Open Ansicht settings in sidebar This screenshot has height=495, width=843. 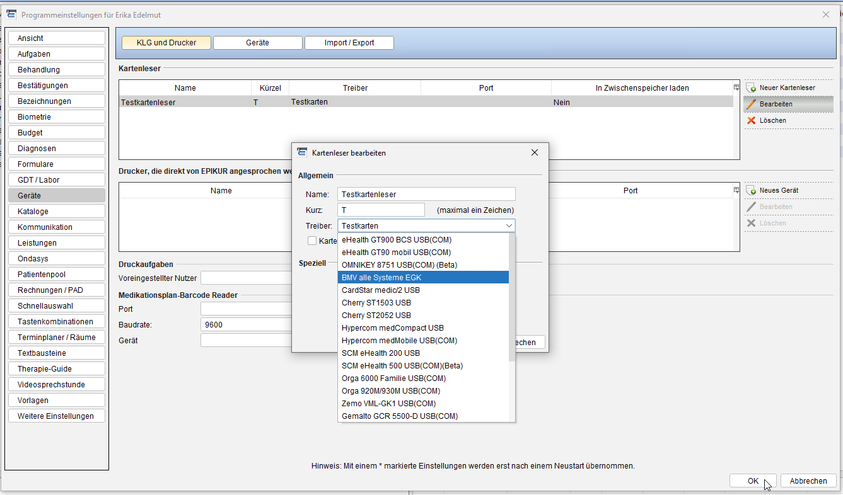point(57,38)
